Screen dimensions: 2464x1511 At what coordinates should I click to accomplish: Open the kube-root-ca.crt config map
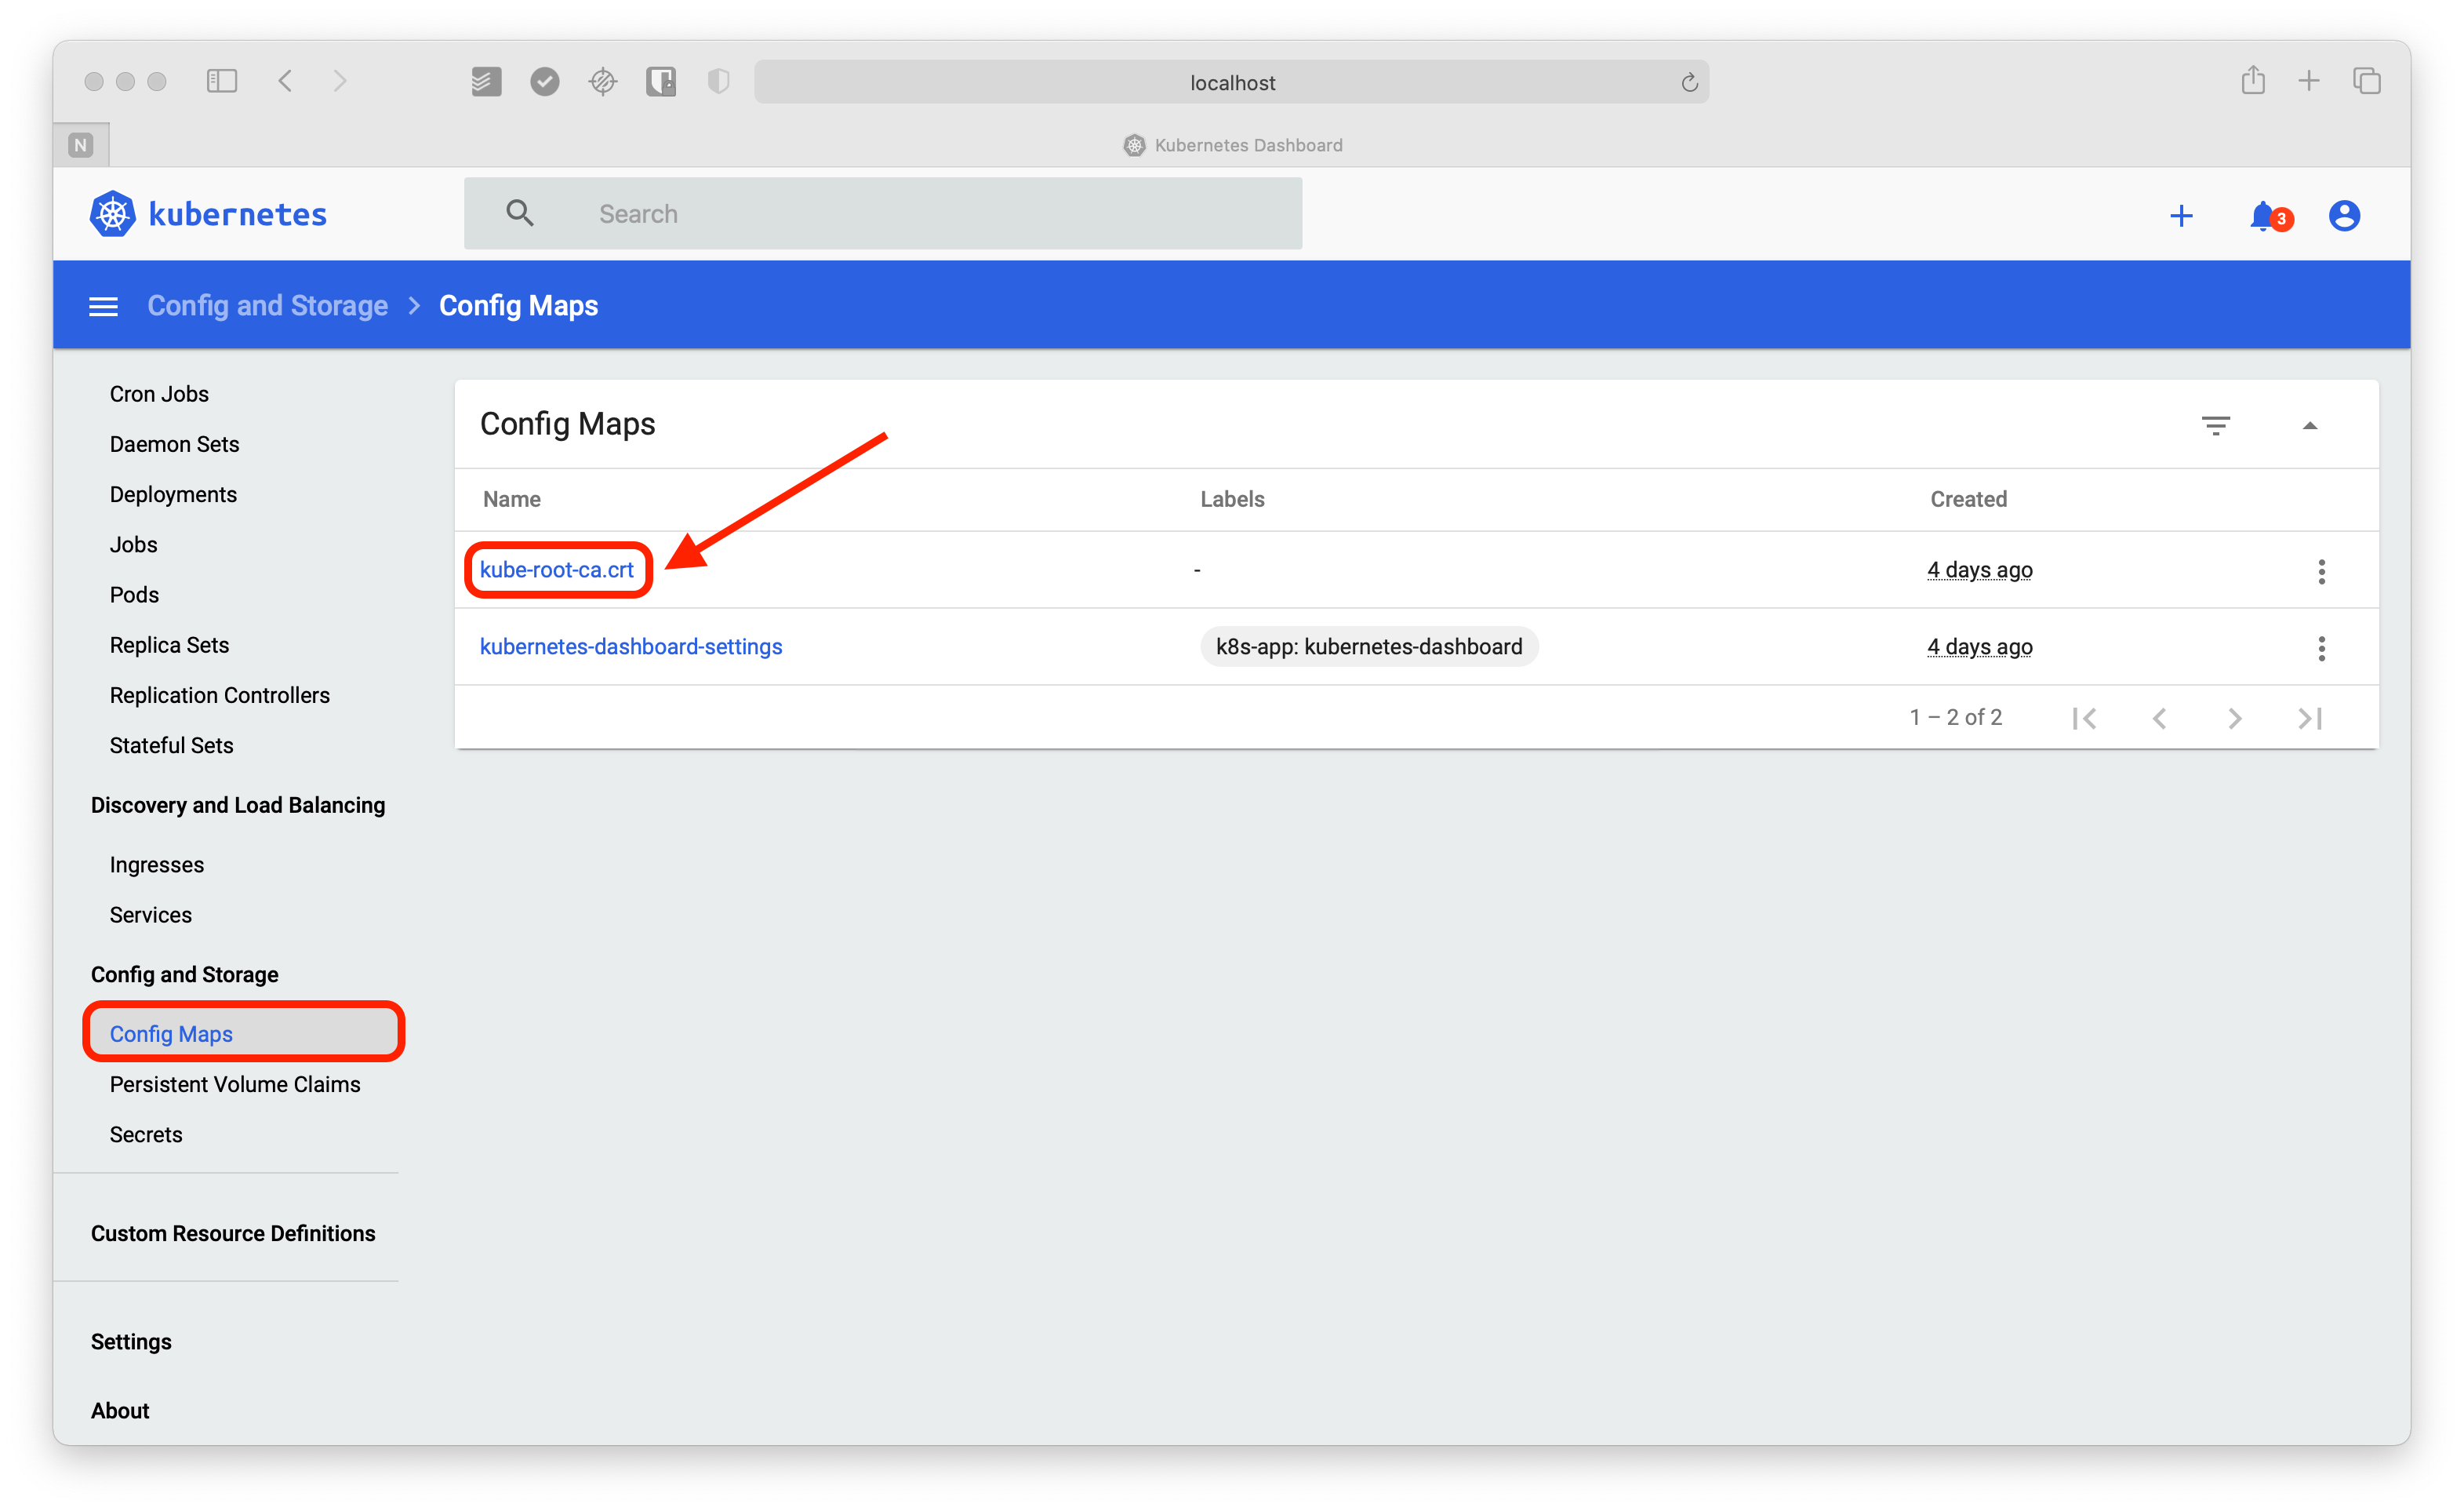[x=557, y=570]
